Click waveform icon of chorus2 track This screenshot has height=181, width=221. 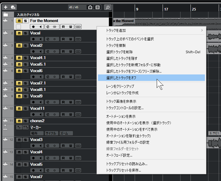pos(5,121)
